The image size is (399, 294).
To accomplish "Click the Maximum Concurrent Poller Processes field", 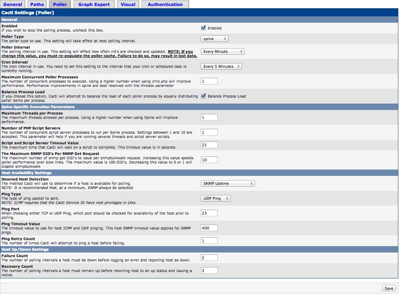I will tap(209, 81).
